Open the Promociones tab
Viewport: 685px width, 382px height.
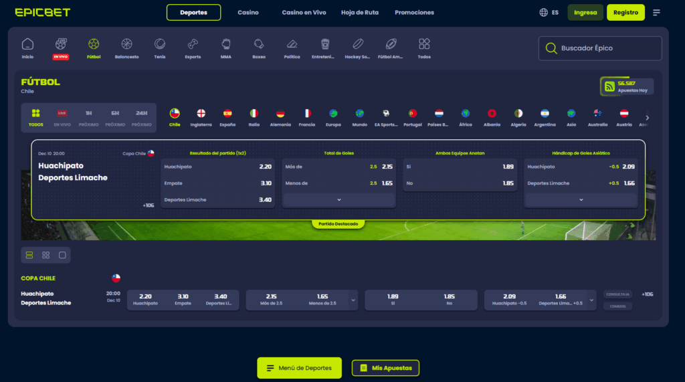tap(415, 12)
